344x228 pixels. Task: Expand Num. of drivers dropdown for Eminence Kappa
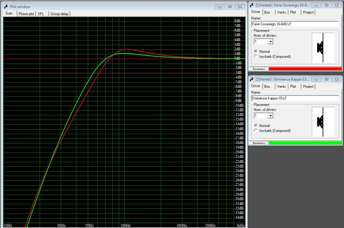click(x=270, y=116)
